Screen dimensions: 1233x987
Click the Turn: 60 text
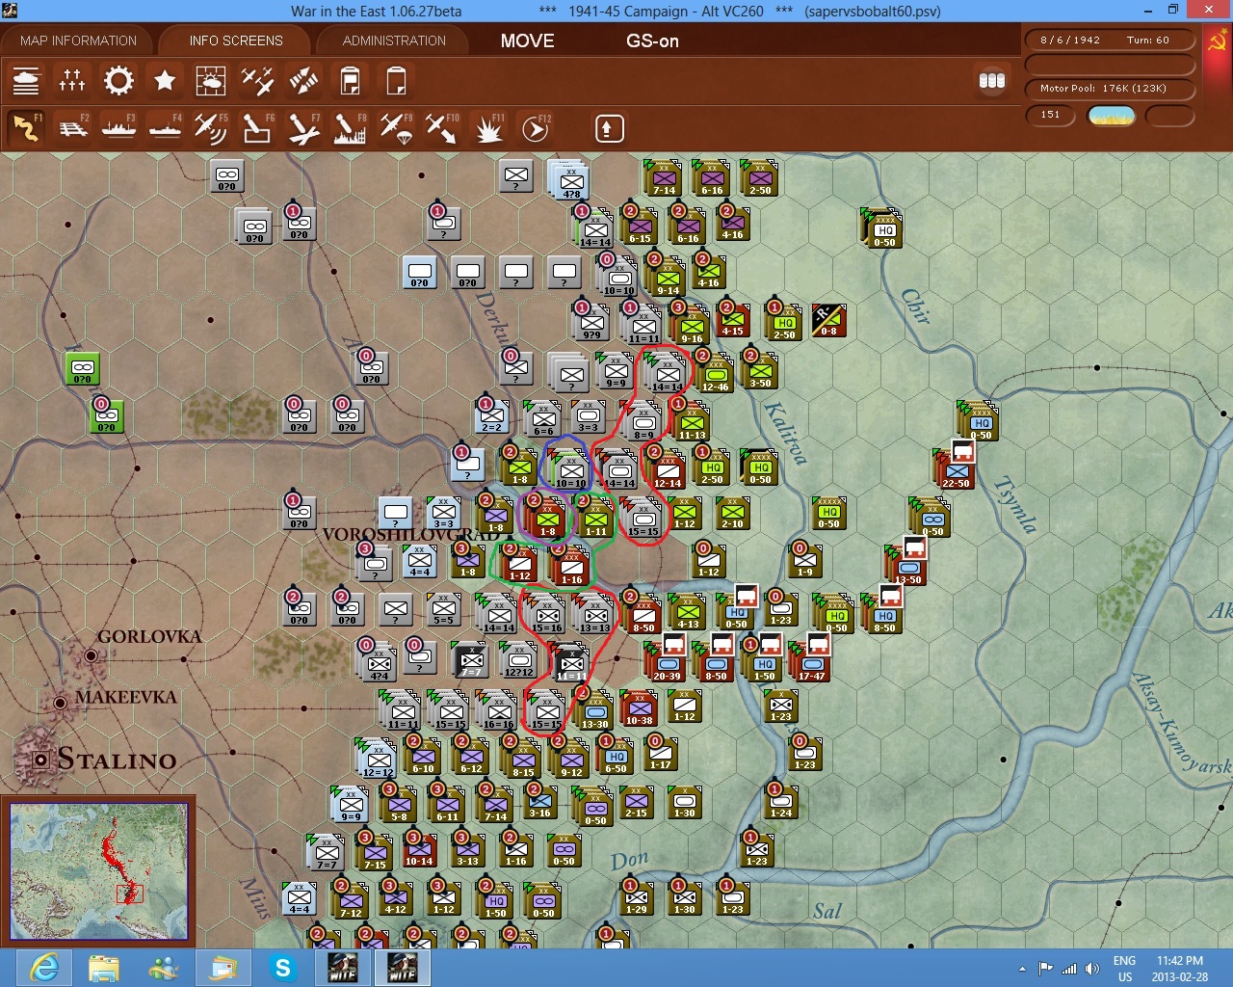pyautogui.click(x=1148, y=40)
